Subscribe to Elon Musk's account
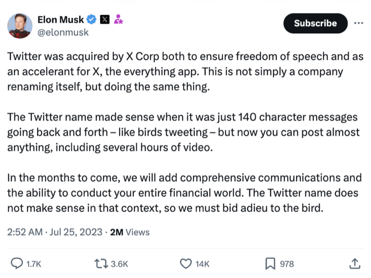The height and width of the screenshot is (278, 371). pos(315,23)
